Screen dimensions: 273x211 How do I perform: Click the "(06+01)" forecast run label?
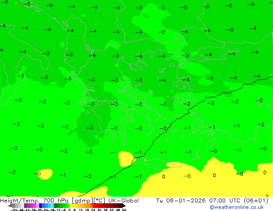pyautogui.click(x=256, y=201)
